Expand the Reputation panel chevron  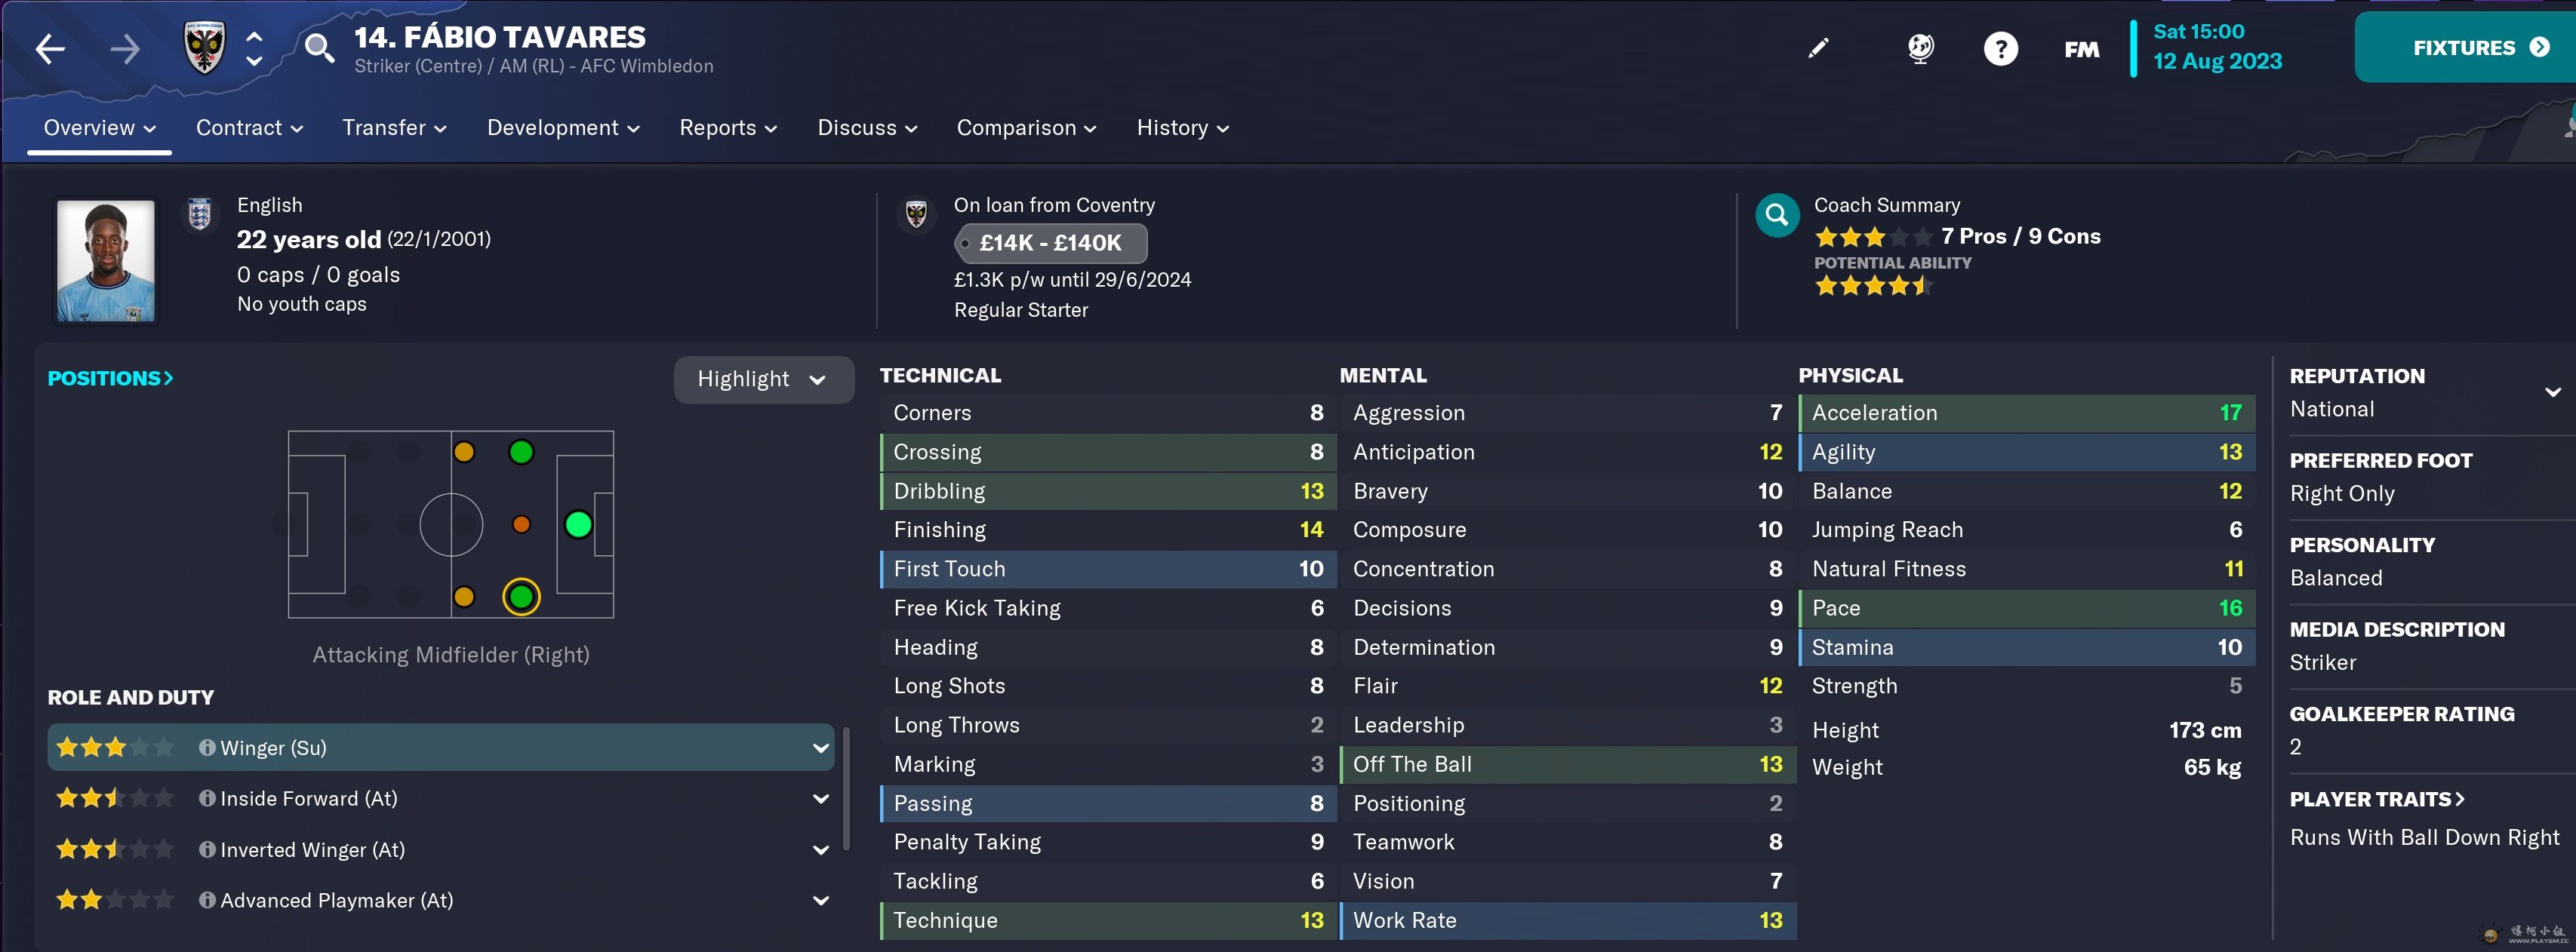click(2552, 392)
